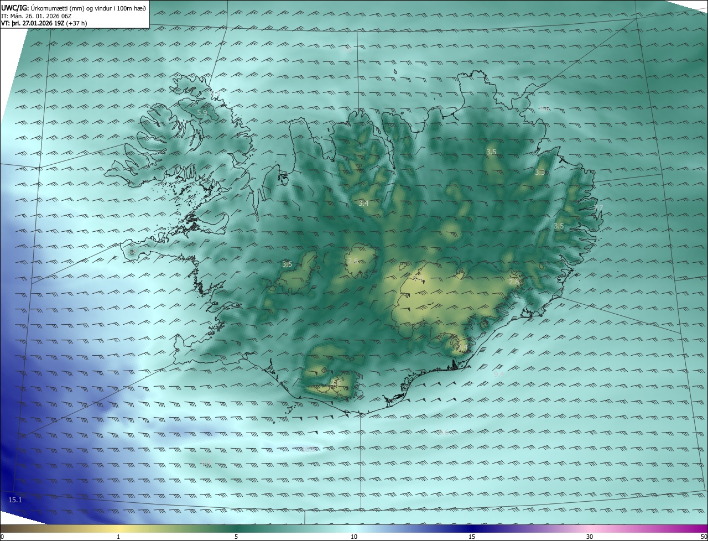The image size is (708, 541).
Task: Click the 1 tick label on the color scale
Action: click(118, 537)
